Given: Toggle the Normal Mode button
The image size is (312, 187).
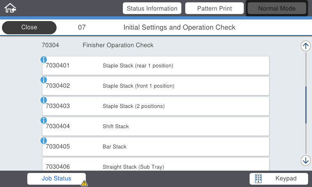Looking at the screenshot, I should pyautogui.click(x=277, y=8).
